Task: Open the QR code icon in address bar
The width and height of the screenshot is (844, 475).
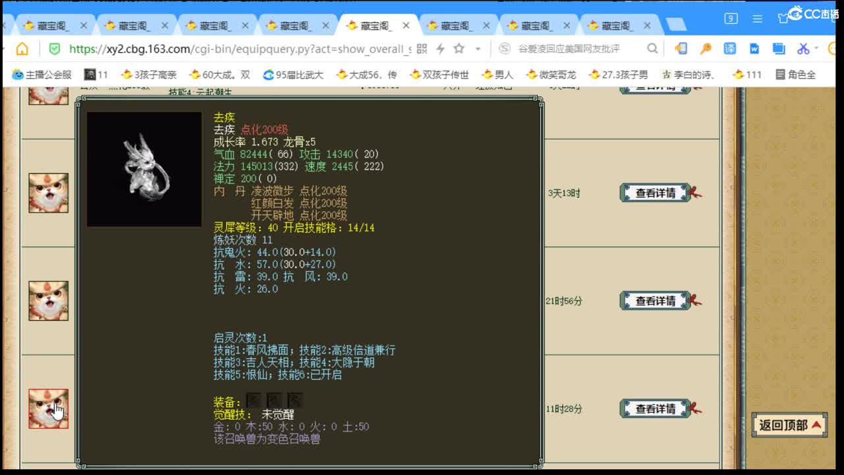Action: point(422,49)
